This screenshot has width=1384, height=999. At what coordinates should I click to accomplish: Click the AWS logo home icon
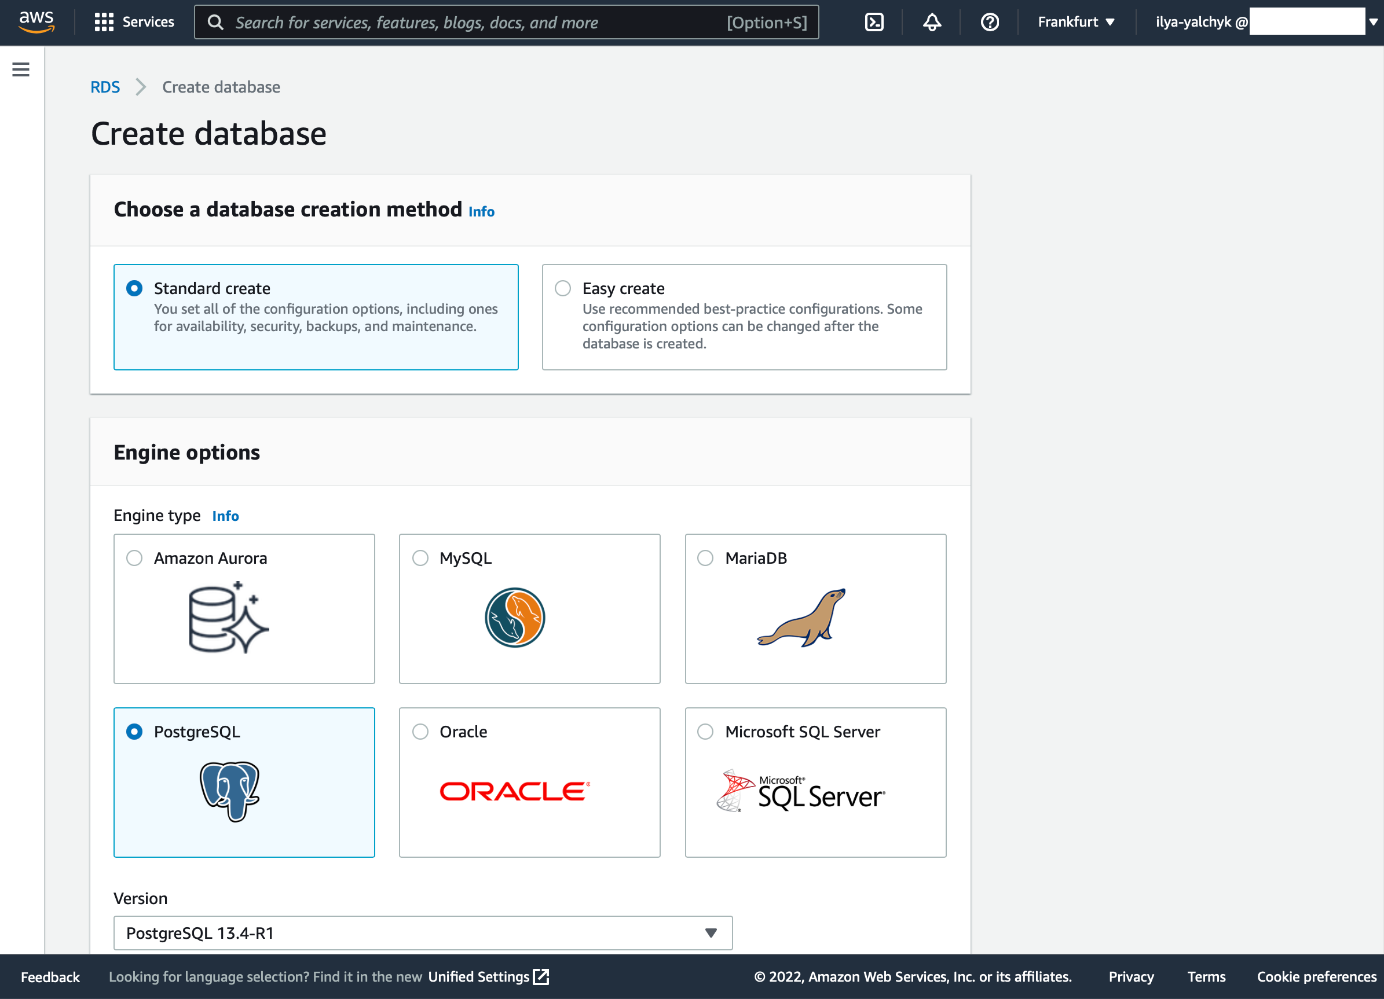[36, 21]
